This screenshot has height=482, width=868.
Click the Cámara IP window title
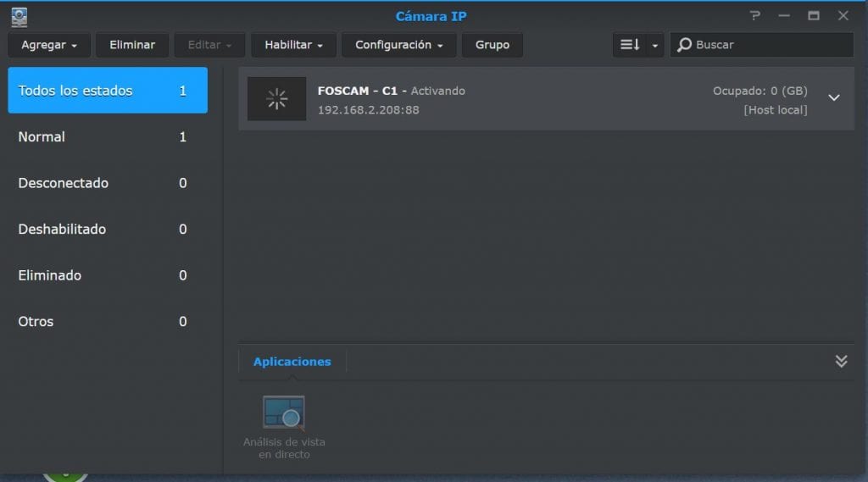point(431,17)
